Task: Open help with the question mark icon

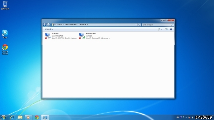Action: [x=171, y=29]
